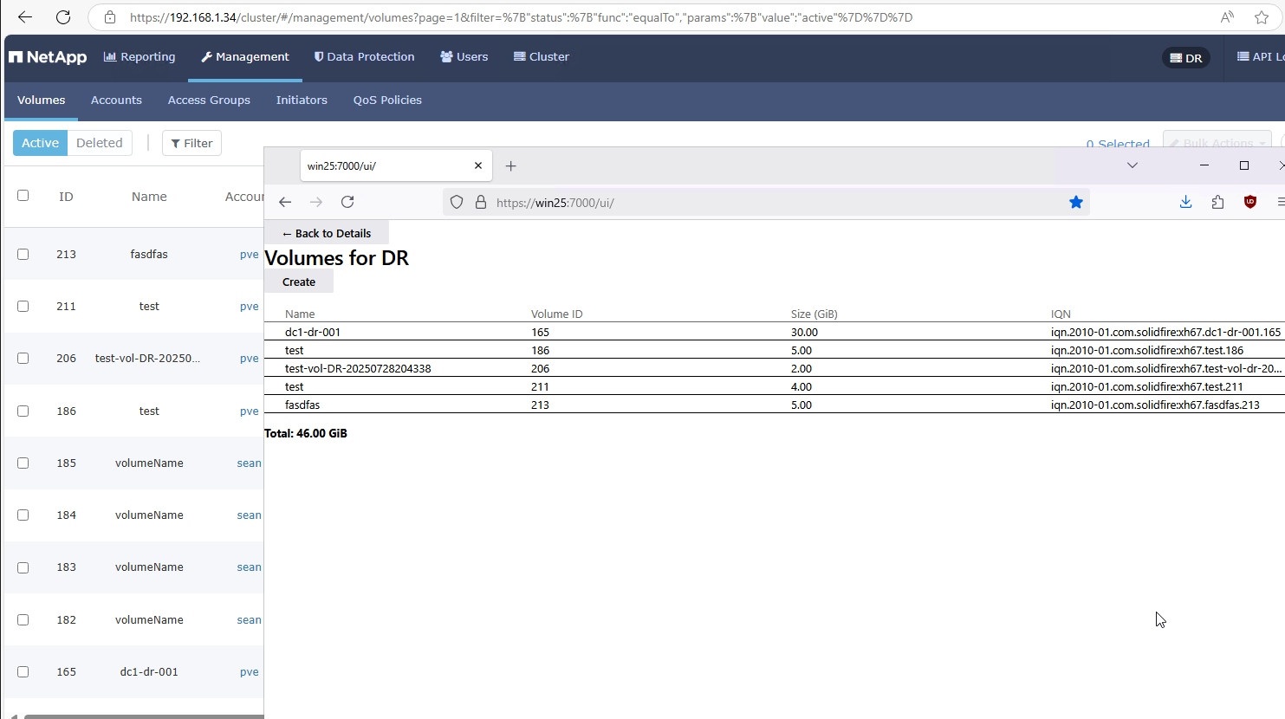Reload the NetApp page in Edge
The width and height of the screenshot is (1285, 719).
click(63, 17)
